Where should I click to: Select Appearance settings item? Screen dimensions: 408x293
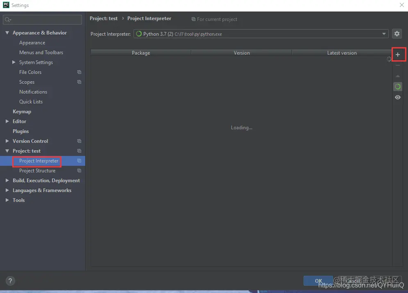[32, 43]
